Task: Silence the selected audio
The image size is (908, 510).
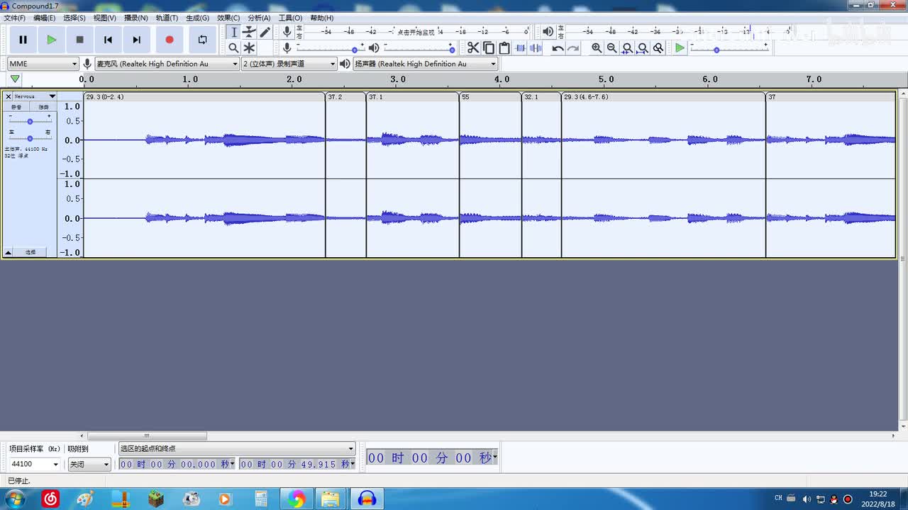Action: [x=536, y=47]
